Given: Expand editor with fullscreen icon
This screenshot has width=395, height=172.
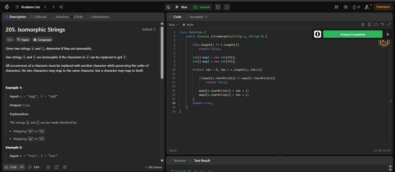Looking at the screenshot, I should pyautogui.click(x=388, y=25).
